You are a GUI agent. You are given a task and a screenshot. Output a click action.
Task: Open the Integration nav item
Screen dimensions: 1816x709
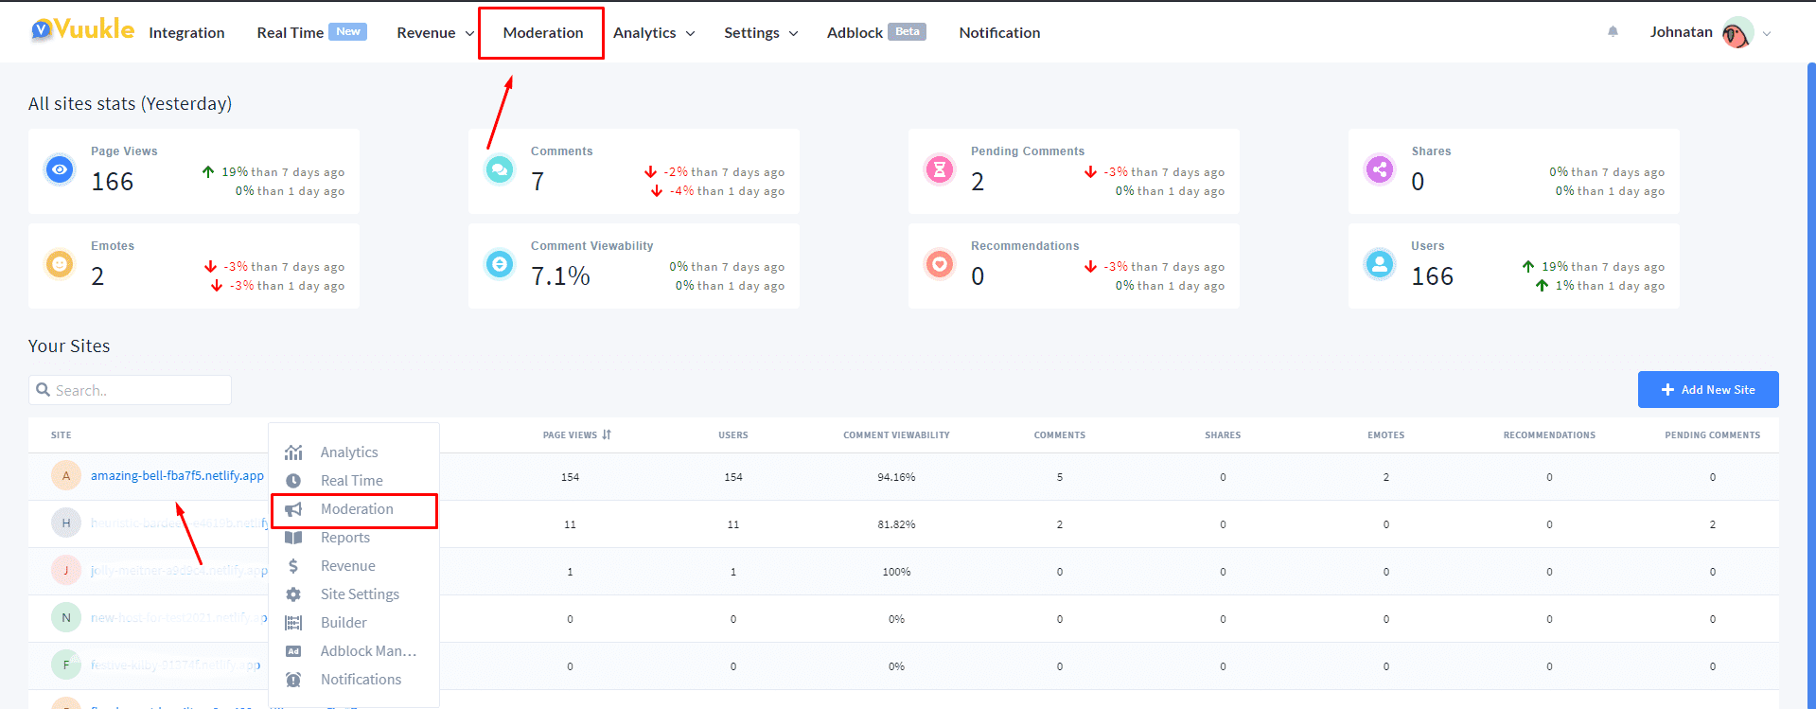186,33
